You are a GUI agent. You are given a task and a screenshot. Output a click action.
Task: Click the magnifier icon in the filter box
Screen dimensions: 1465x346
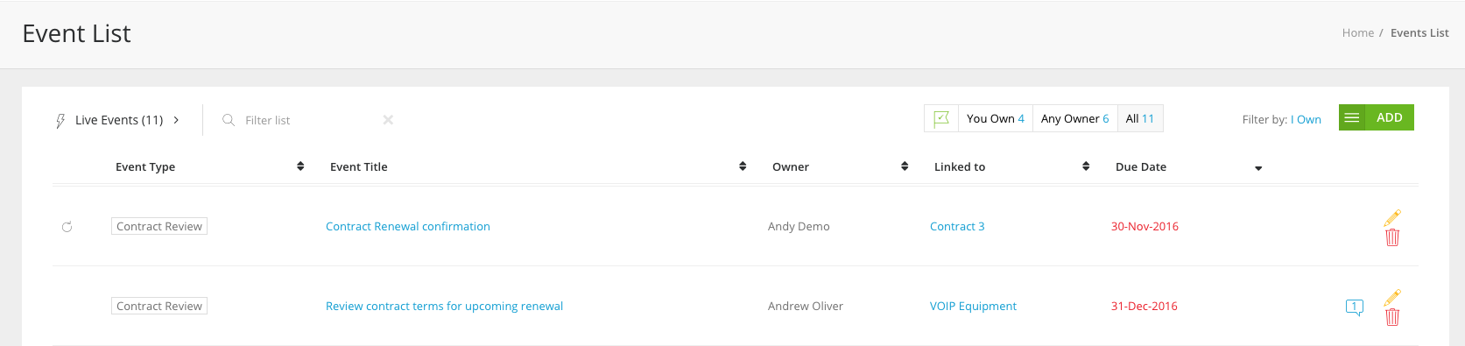(x=229, y=120)
